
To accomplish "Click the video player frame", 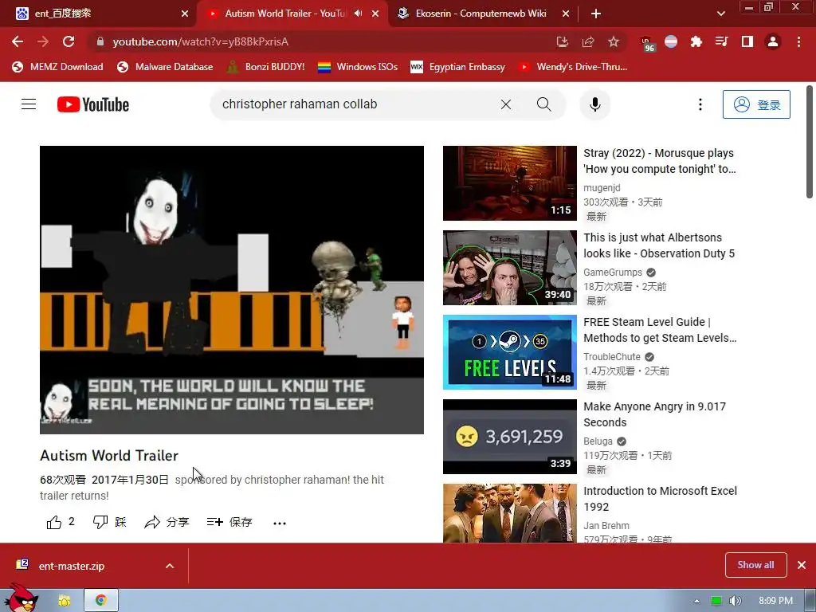I will click(232, 290).
